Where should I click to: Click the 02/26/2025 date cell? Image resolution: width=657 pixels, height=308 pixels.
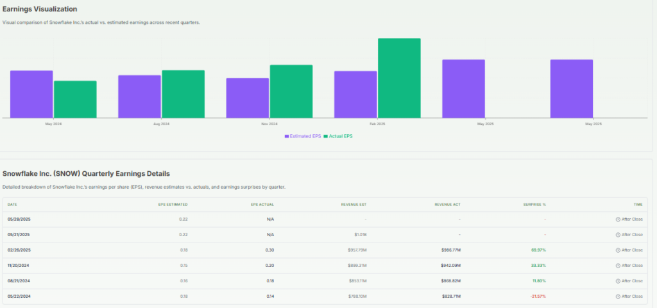19,250
